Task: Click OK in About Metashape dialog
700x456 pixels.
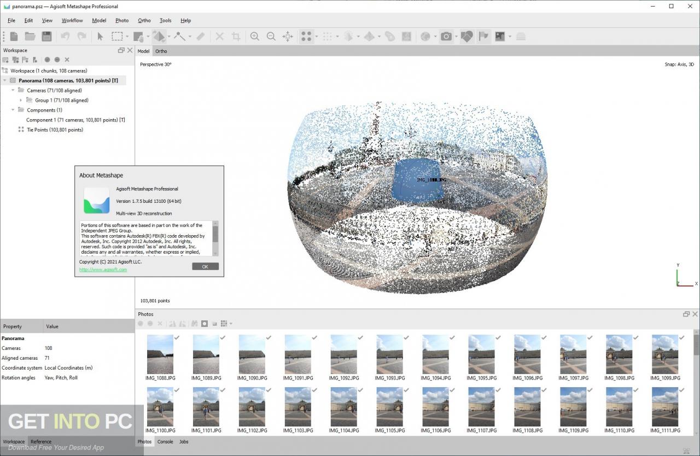Action: (205, 266)
